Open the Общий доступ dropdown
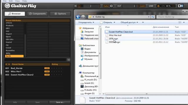 (x=129, y=22)
